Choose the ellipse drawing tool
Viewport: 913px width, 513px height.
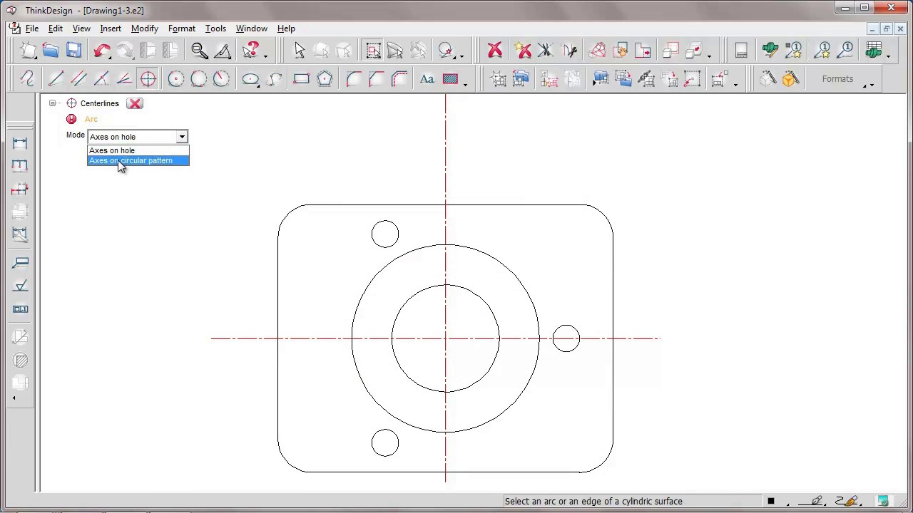click(250, 78)
